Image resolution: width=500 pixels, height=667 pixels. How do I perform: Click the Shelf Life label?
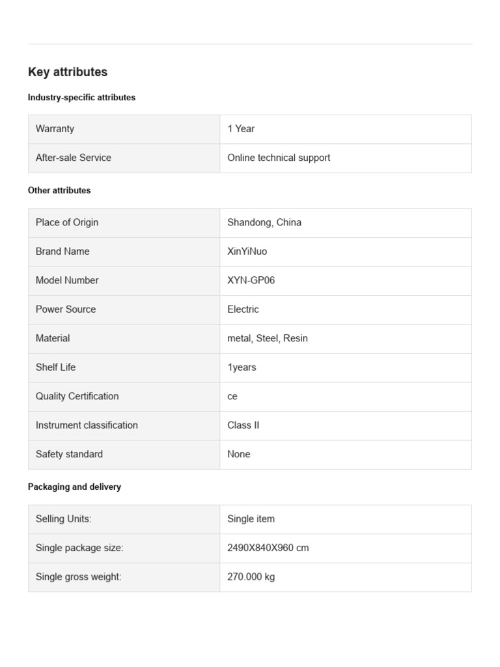pos(56,367)
